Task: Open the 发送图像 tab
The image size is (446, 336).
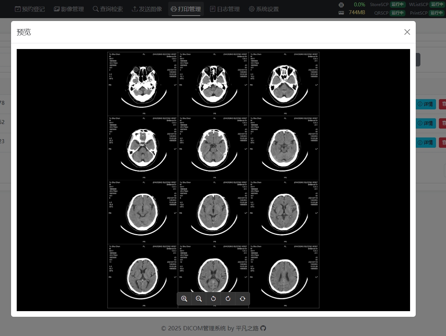Action: pos(147,9)
